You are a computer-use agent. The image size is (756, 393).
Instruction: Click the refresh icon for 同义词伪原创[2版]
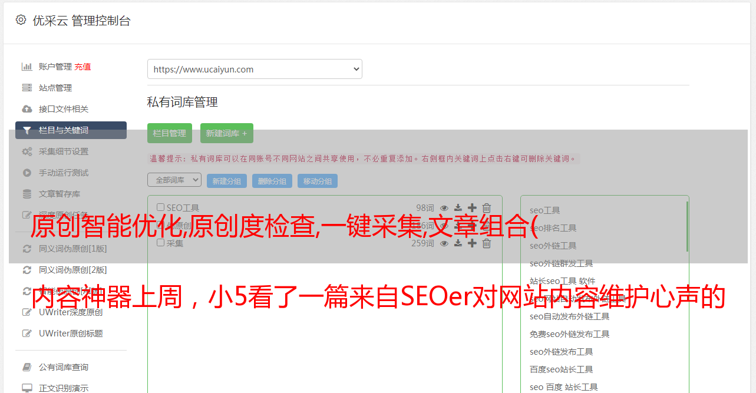click(x=27, y=270)
